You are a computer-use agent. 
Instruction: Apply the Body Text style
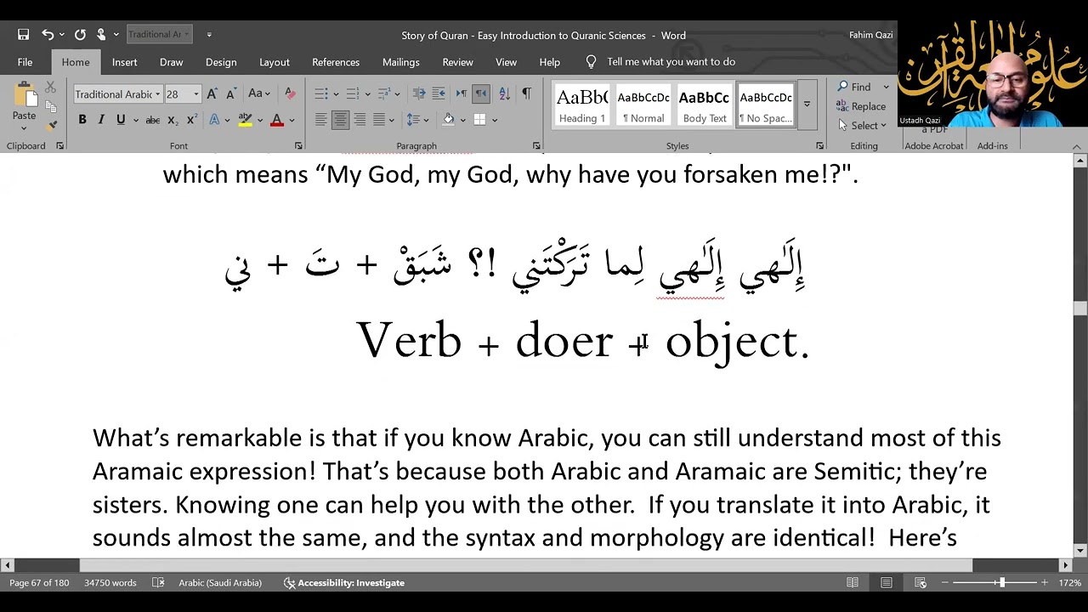tap(705, 105)
